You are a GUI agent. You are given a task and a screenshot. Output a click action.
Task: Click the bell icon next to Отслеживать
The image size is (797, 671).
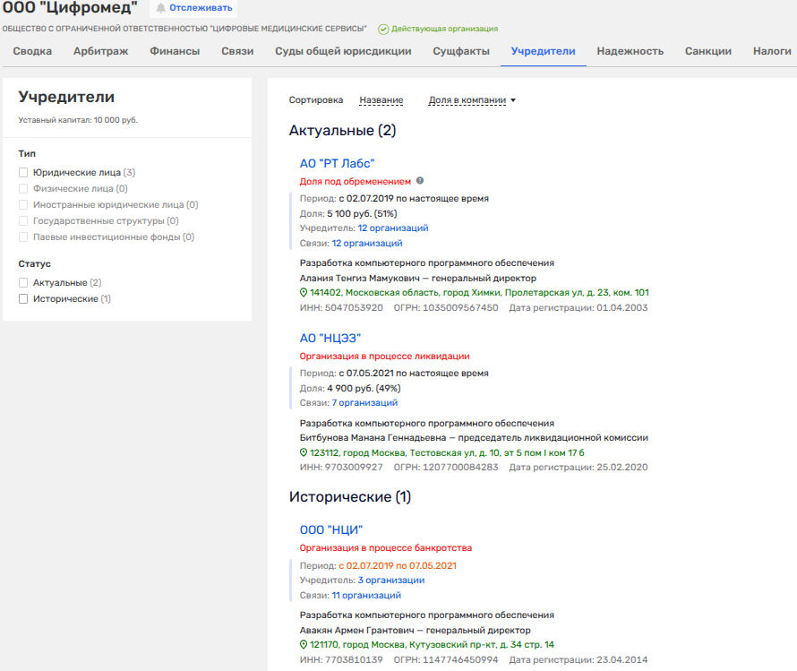click(x=161, y=8)
